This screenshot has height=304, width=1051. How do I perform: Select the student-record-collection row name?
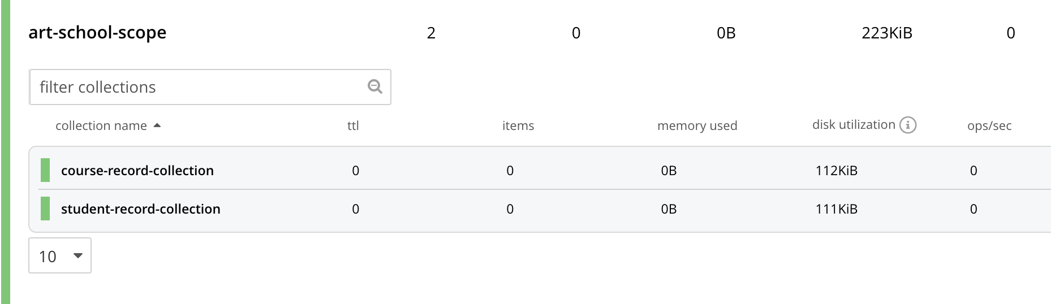pos(141,209)
